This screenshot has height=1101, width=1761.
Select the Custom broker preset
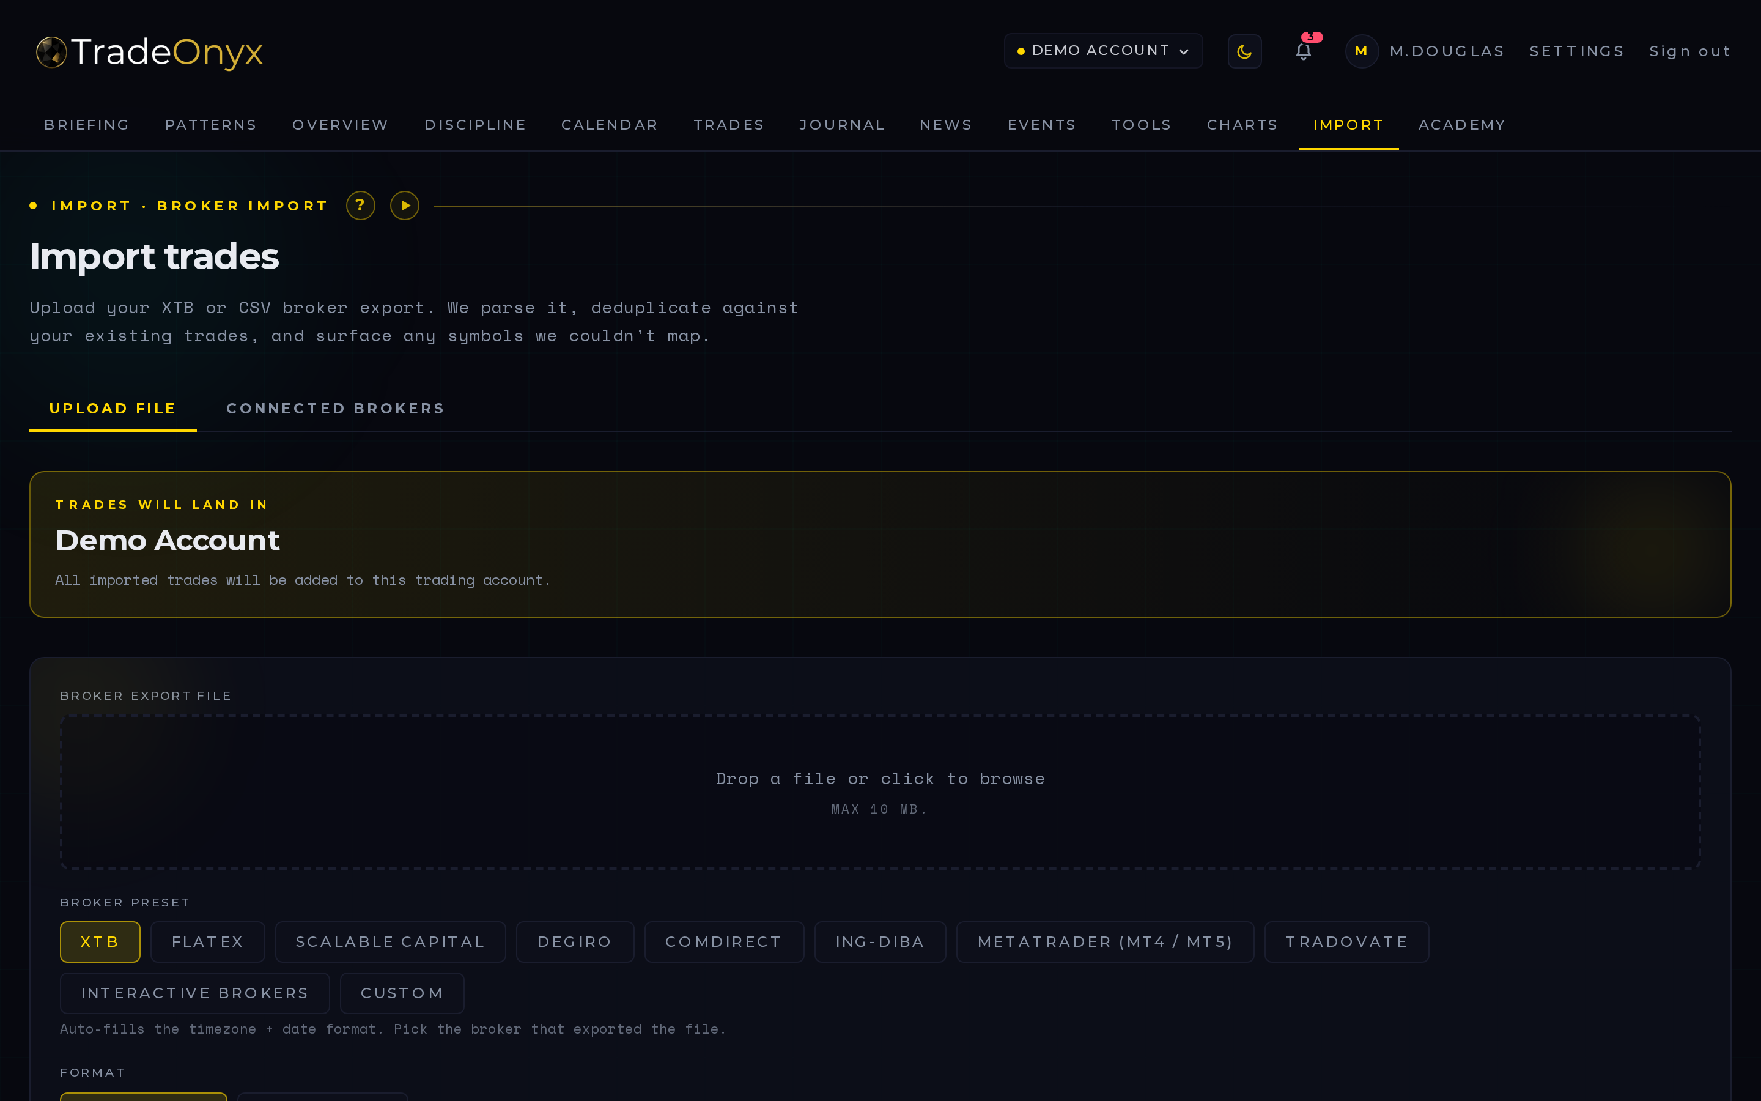click(402, 993)
